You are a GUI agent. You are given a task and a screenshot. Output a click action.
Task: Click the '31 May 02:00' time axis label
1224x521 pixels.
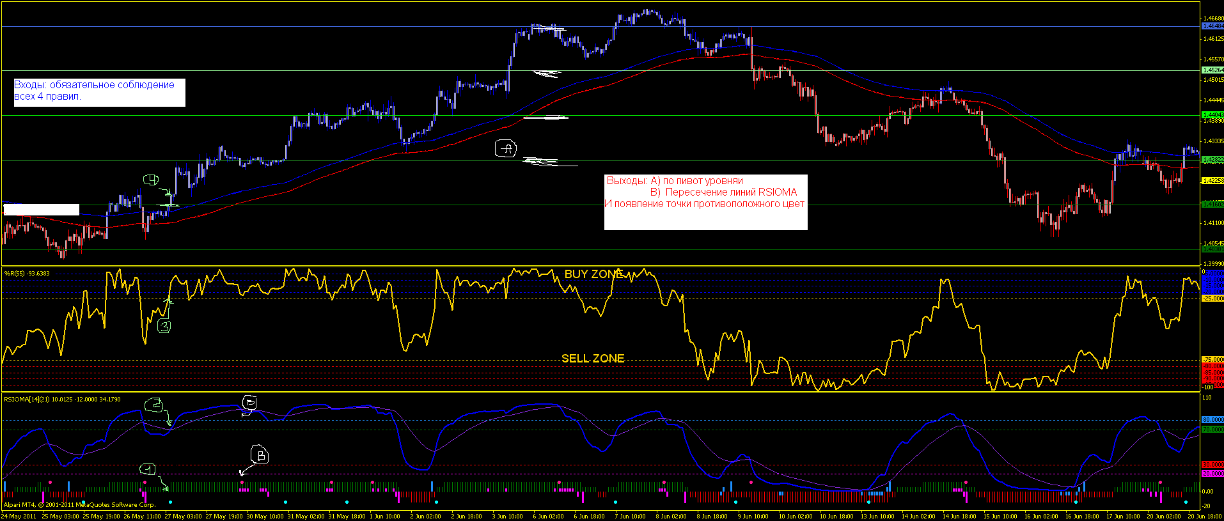306,516
